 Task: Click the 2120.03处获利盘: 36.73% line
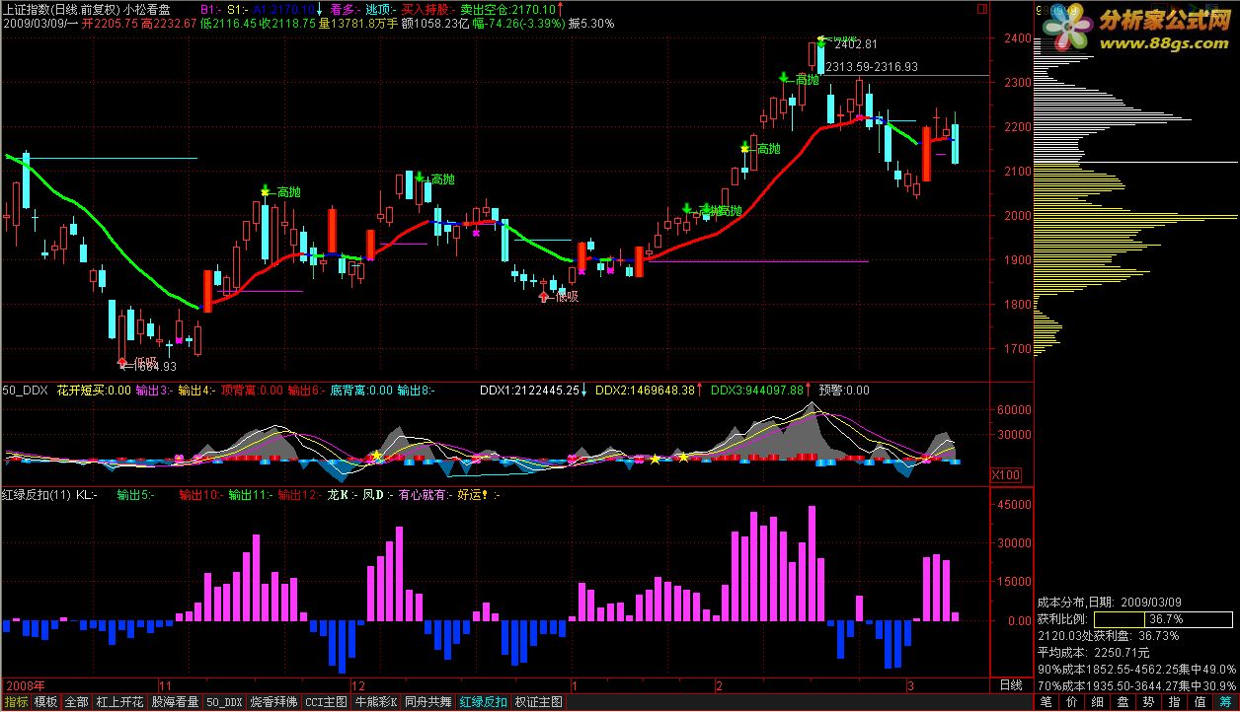pyautogui.click(x=1109, y=636)
